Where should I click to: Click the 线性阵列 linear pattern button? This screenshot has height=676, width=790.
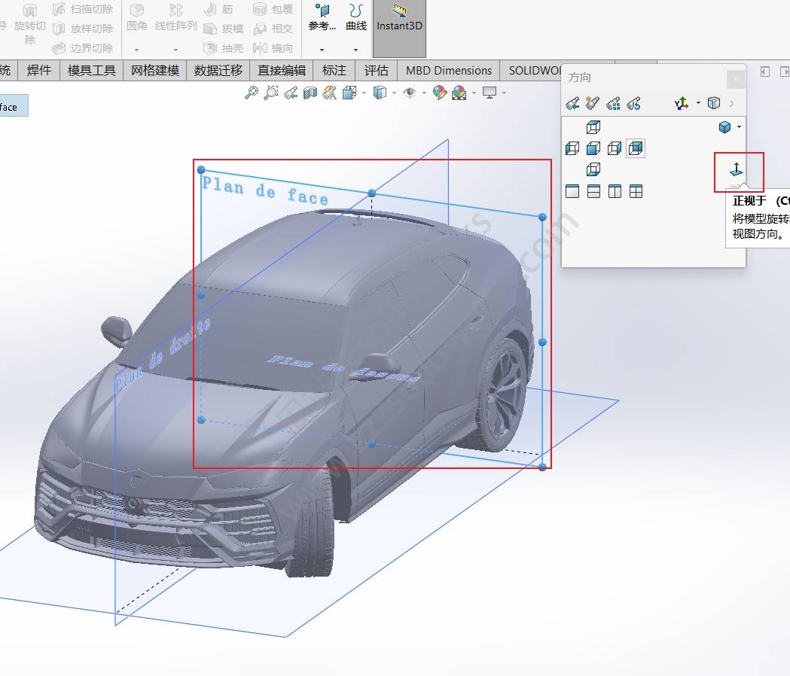point(175,17)
